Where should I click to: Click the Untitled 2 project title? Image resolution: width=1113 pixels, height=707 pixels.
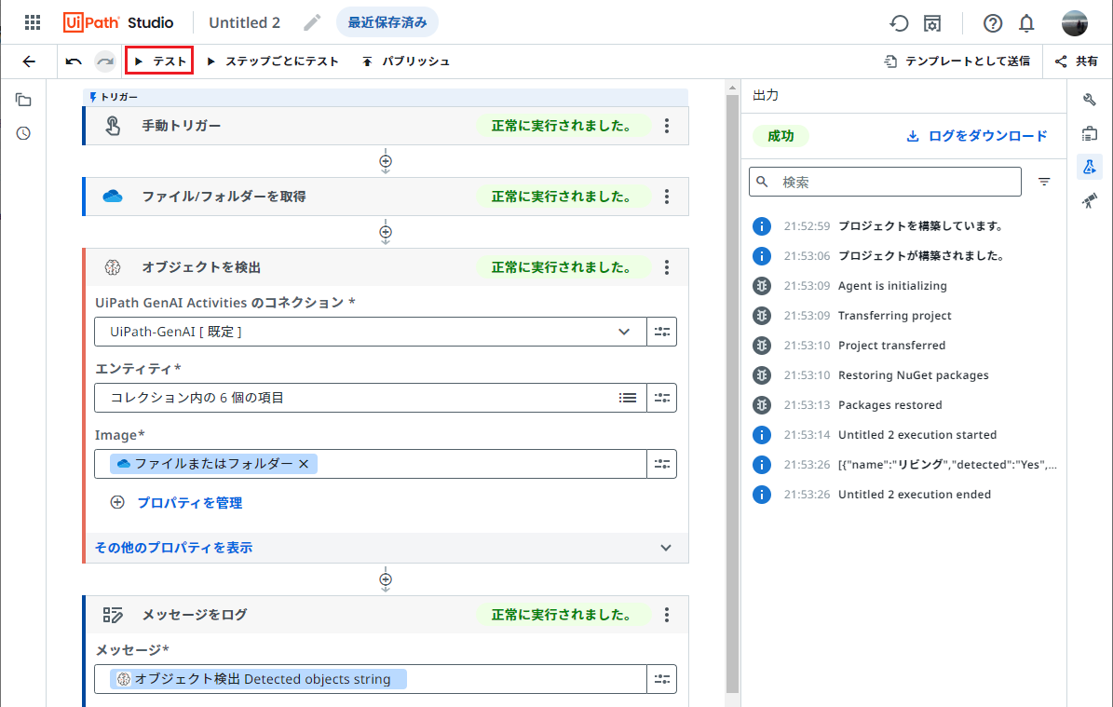244,22
